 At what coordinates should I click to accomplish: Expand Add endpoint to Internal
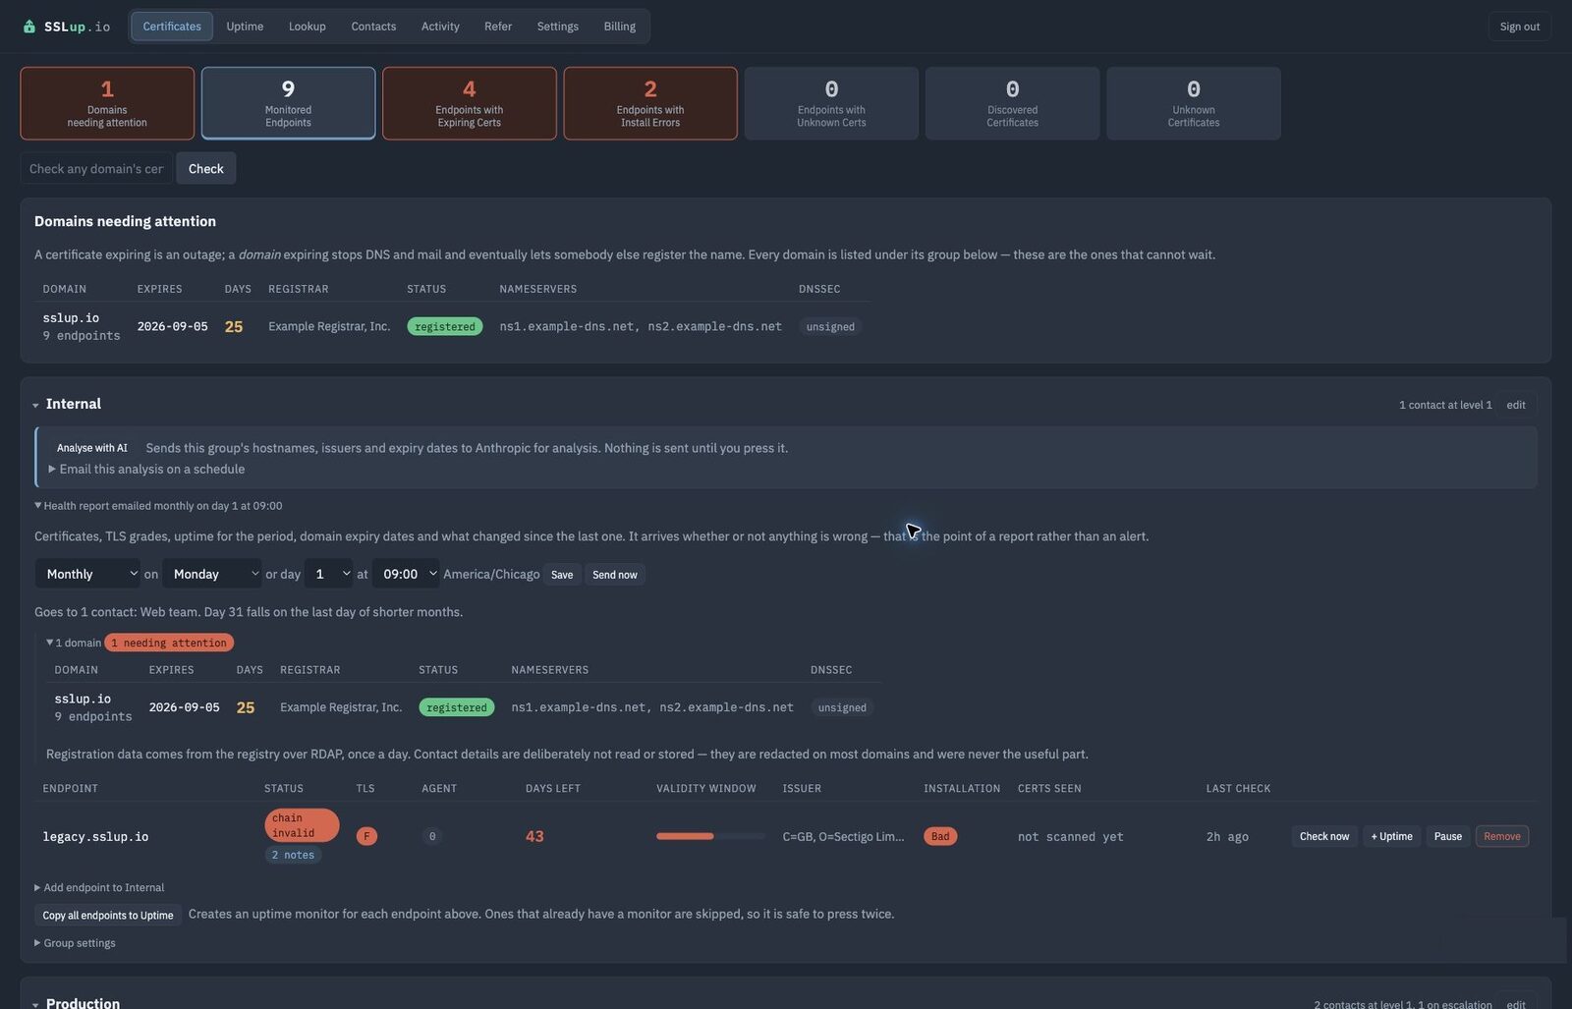[x=99, y=887]
